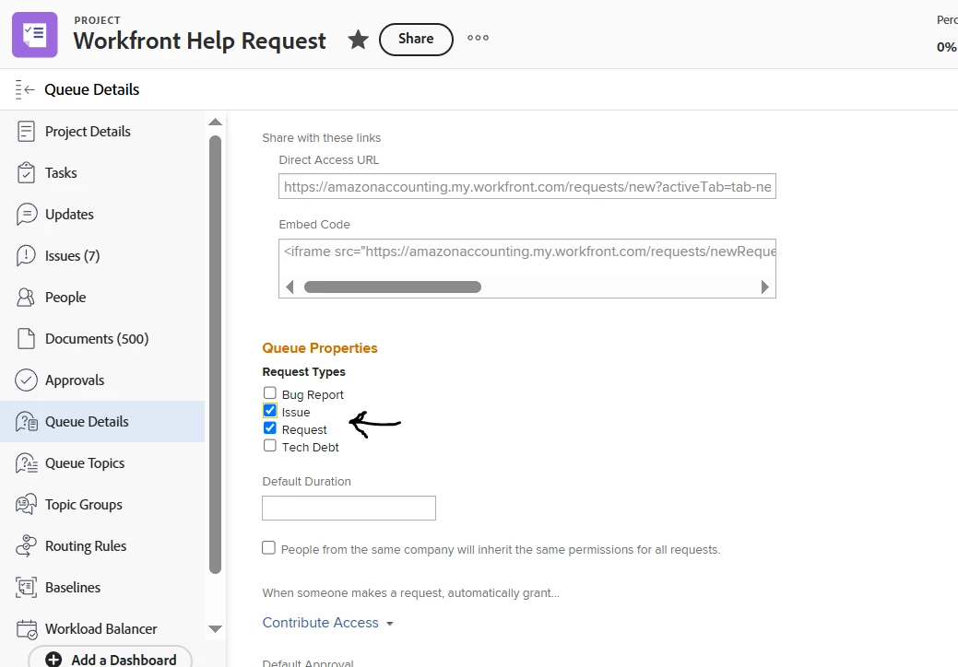Click the Queue Topics sidebar icon
Screen dimensions: 958x667
(x=26, y=463)
